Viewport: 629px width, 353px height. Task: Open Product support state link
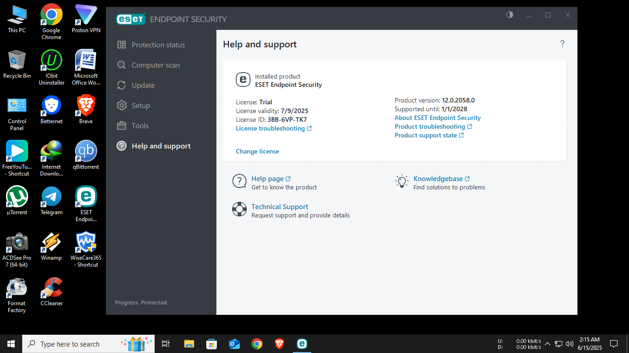(429, 135)
